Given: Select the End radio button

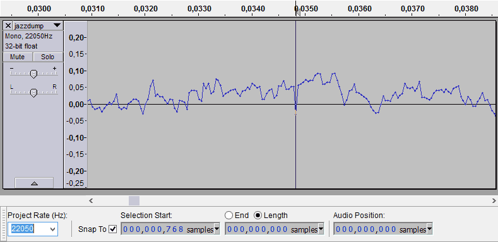Looking at the screenshot, I should 228,216.
